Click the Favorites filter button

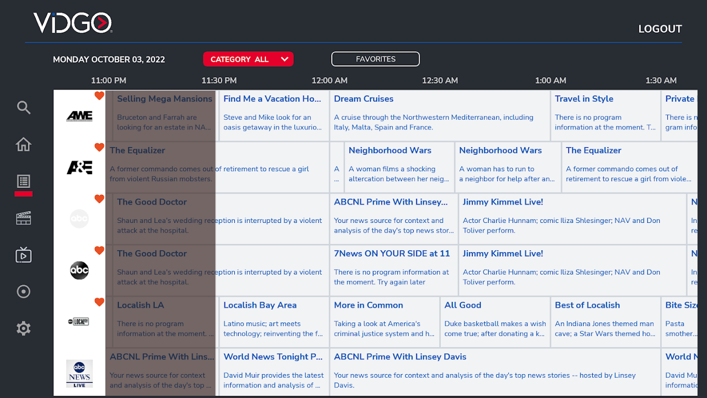[x=375, y=59]
